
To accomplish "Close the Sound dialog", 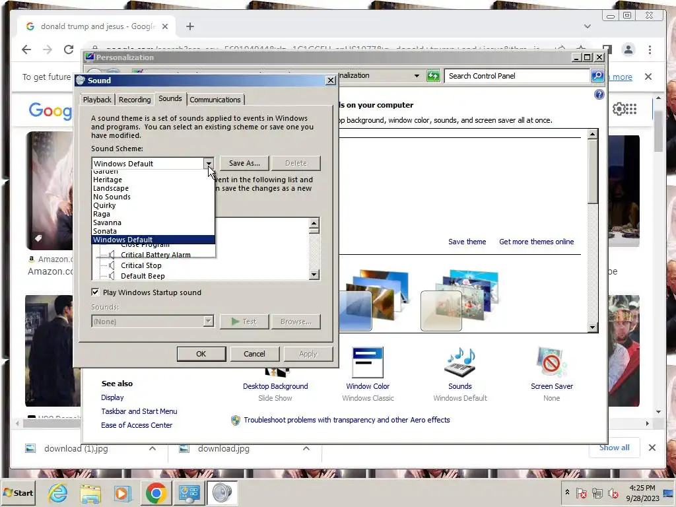I will coord(331,81).
